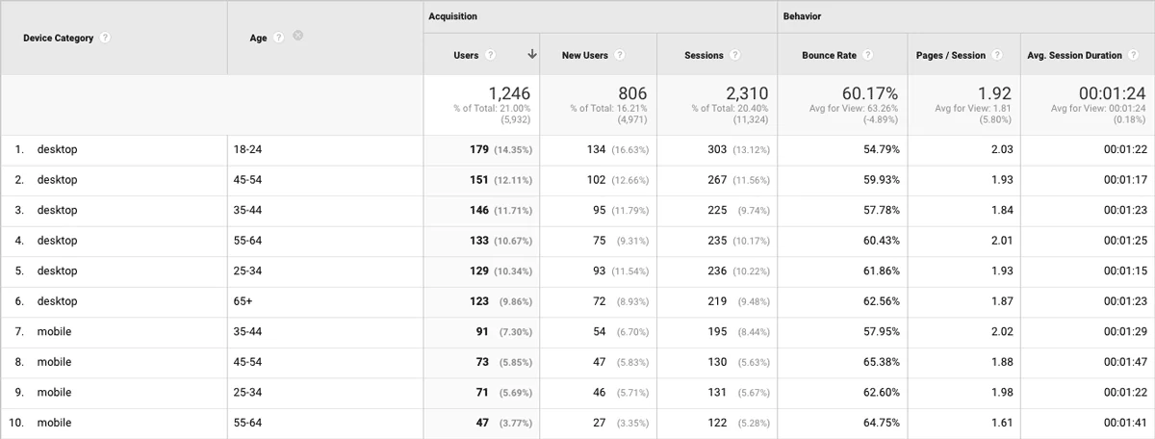
Task: Open mobile link in row 8
Action: [54, 362]
